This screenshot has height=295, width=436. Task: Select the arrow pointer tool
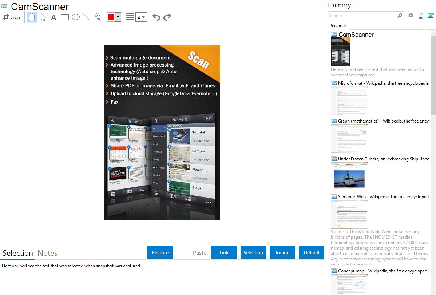(x=43, y=17)
